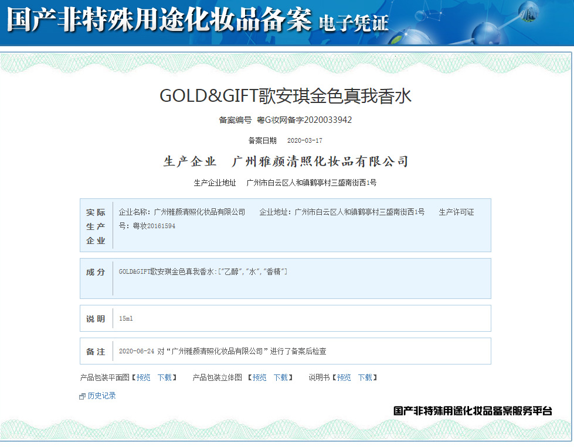Click the 实际生产企业 section label
Viewport: 574px width, 447px height.
[x=96, y=226]
